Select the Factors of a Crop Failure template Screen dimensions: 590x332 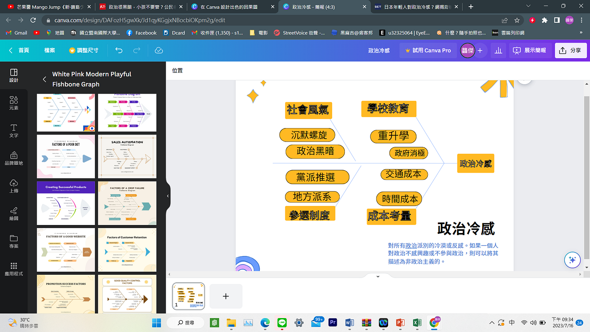[x=127, y=203]
